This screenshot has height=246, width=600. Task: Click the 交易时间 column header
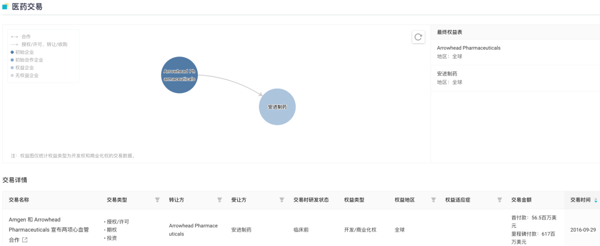coord(580,200)
